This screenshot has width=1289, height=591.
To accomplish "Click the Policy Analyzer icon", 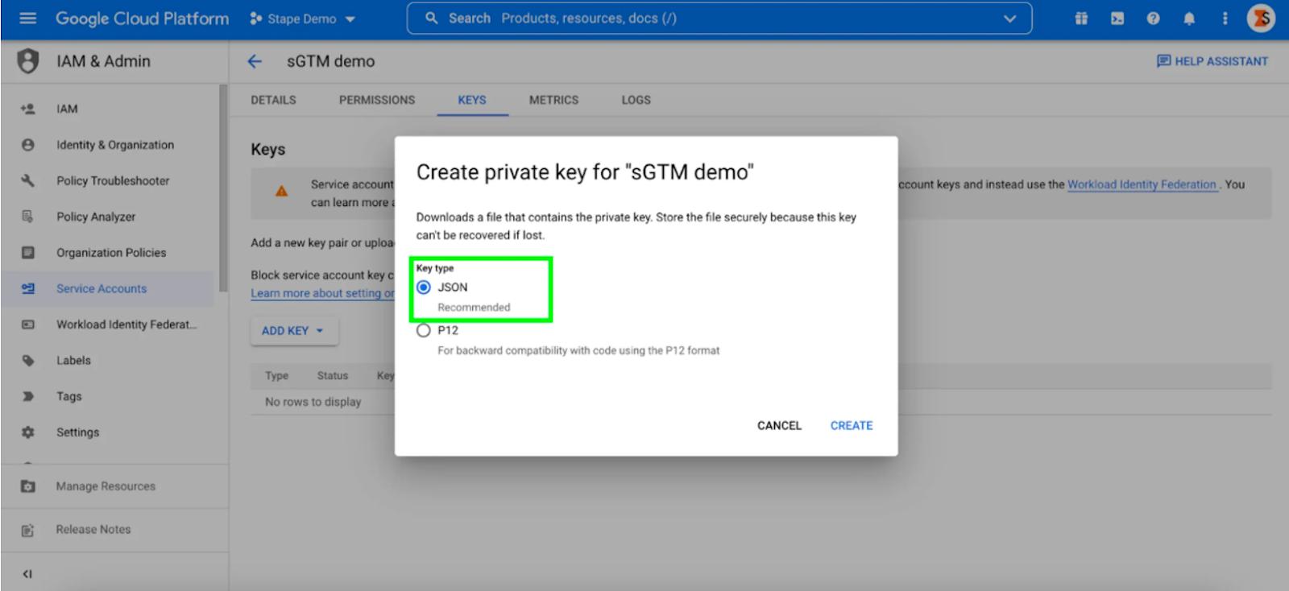I will click(28, 217).
